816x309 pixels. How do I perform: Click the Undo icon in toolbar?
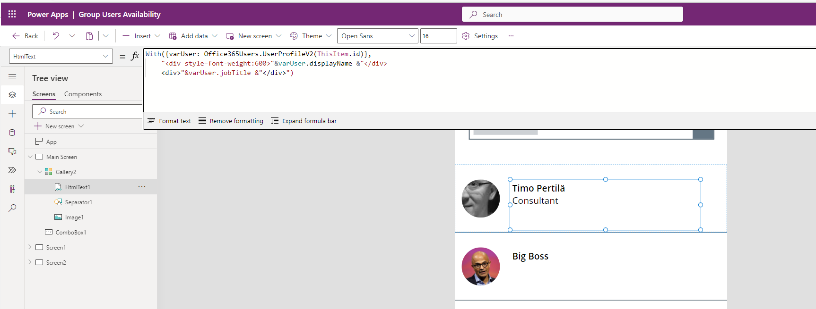pyautogui.click(x=56, y=36)
